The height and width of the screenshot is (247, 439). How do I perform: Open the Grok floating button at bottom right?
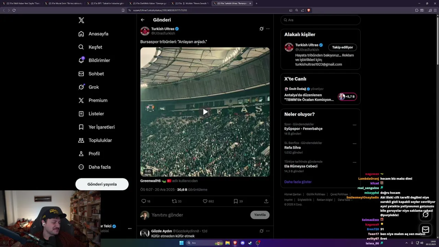click(426, 214)
